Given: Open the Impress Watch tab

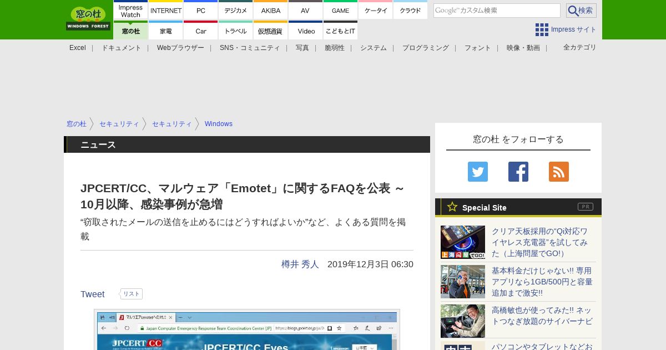Looking at the screenshot, I should (x=130, y=10).
